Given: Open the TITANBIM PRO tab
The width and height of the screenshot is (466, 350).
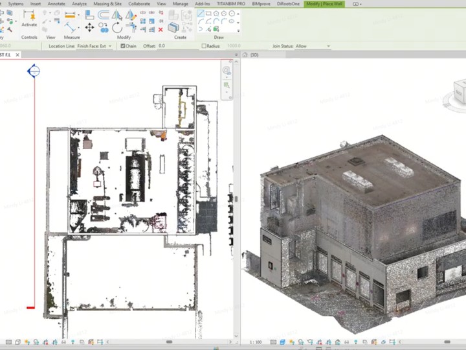Looking at the screenshot, I should pos(231,4).
